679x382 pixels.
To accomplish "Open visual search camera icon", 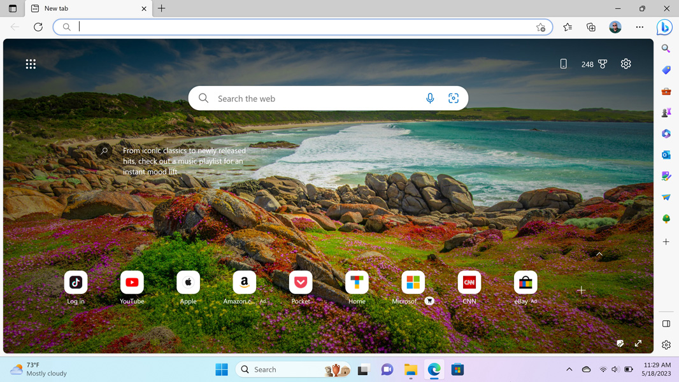I will (x=454, y=99).
